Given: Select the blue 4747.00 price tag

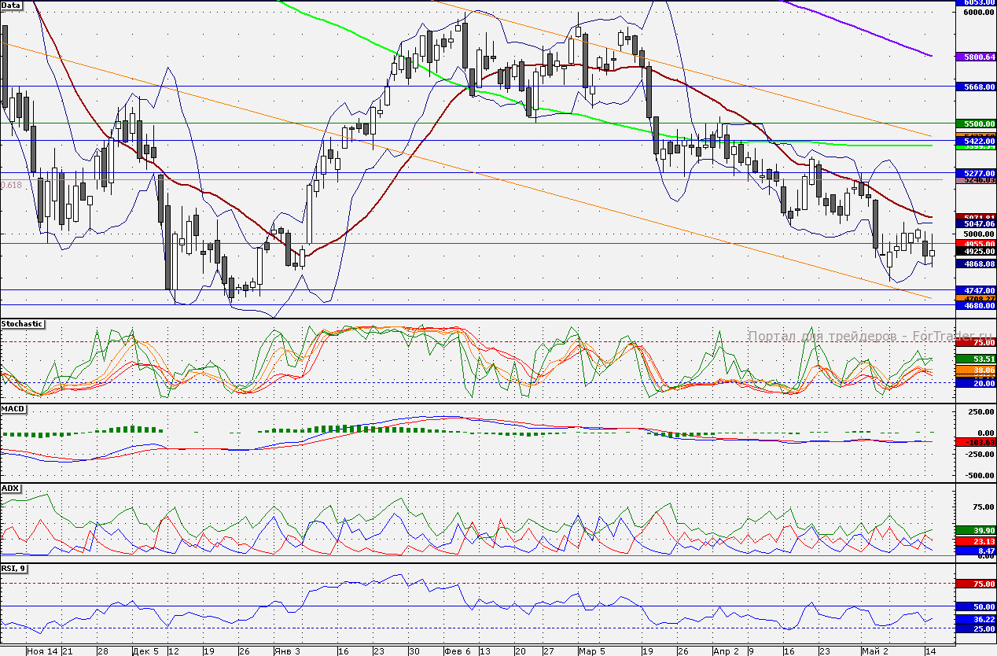Looking at the screenshot, I should [x=975, y=290].
